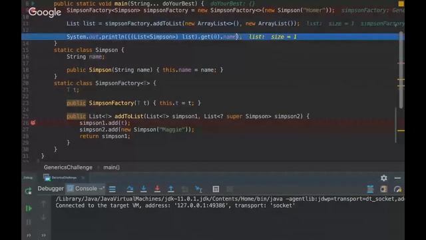Click the 'List list = simpsonFactory.addToList' line
This screenshot has width=426, height=240.
click(183, 23)
